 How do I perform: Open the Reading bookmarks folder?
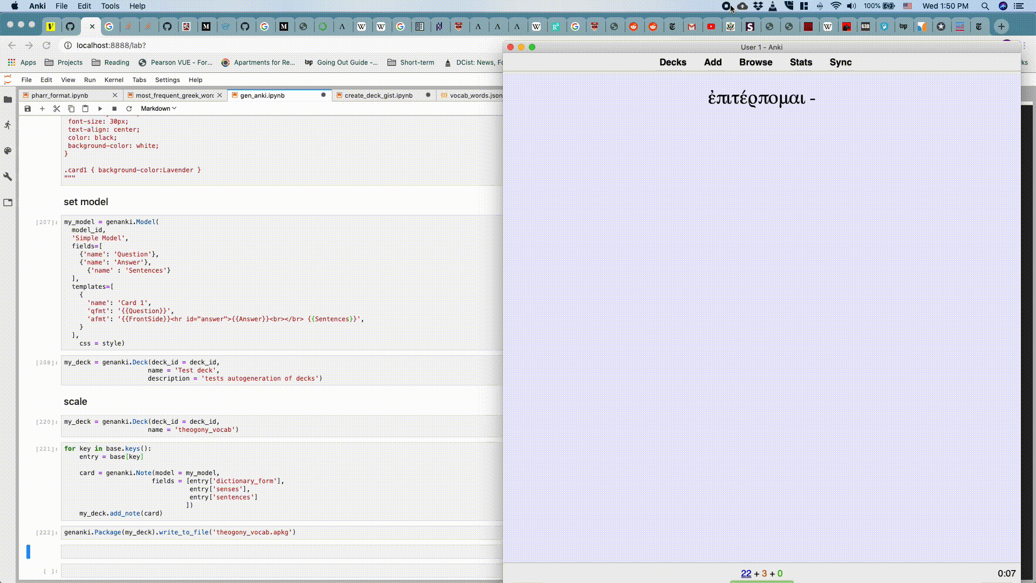coord(111,63)
